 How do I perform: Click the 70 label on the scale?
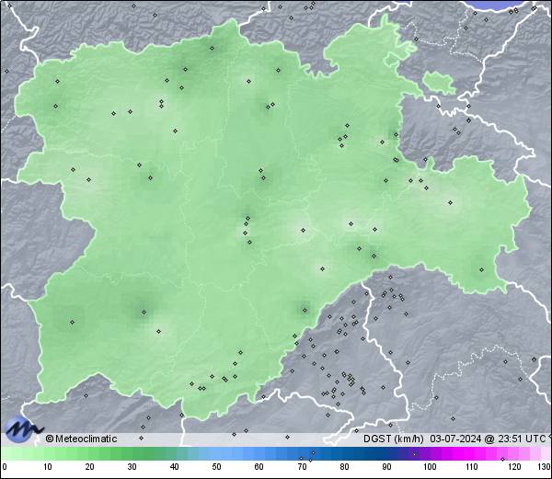(x=302, y=467)
